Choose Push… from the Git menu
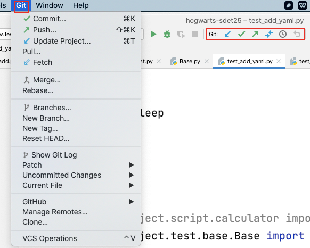Viewport: 310px width, 248px height. click(76, 30)
